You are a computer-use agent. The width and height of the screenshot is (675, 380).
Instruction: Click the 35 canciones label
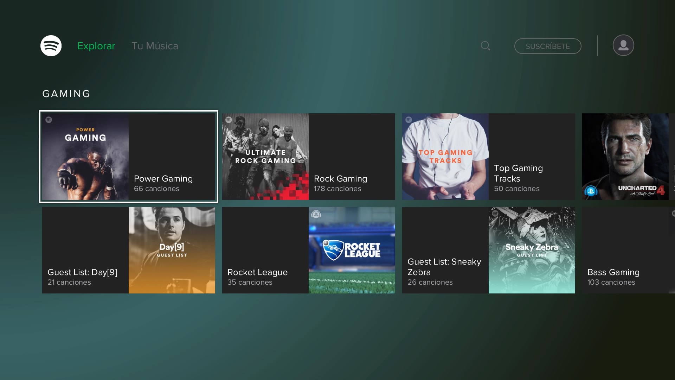click(x=250, y=282)
